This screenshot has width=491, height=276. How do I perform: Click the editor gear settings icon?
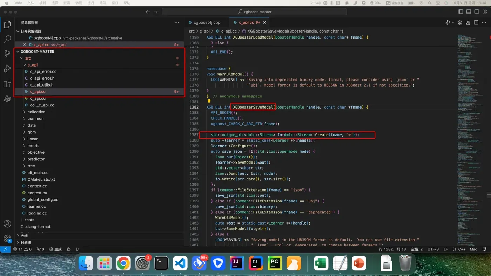(460, 22)
